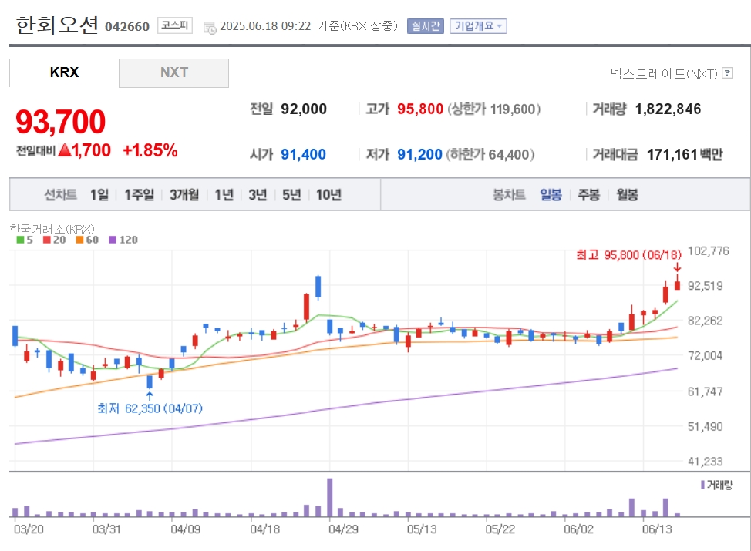Show the 3개월 line chart
751x551 pixels.
coord(184,195)
